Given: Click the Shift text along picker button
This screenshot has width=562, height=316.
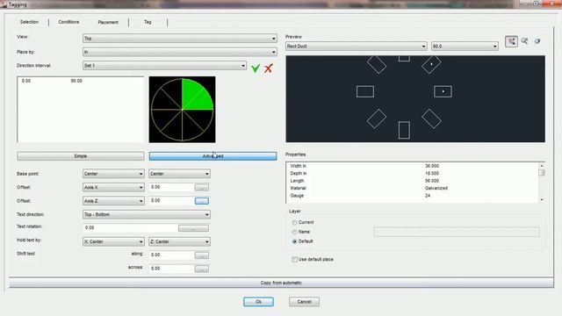Looking at the screenshot, I should point(202,255).
